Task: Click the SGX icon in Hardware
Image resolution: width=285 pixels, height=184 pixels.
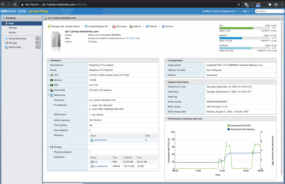Action: (x=51, y=85)
